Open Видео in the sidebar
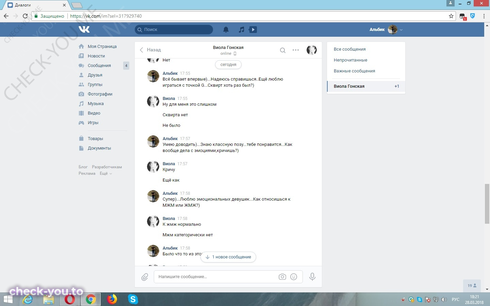The width and height of the screenshot is (490, 306). (94, 113)
